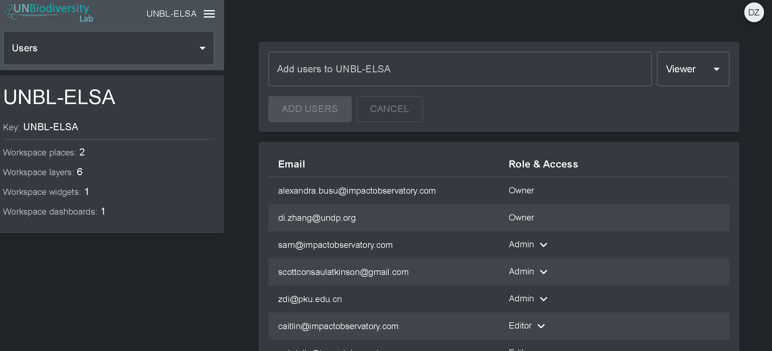Open the Viewer role dropdown
Screen dimensions: 772x351
[693, 69]
